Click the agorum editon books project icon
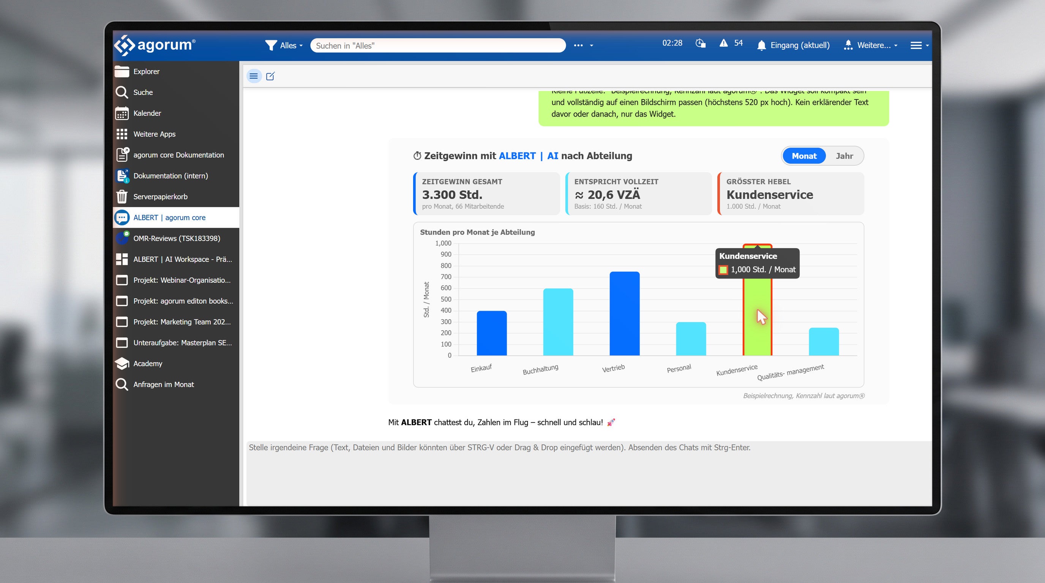The height and width of the screenshot is (583, 1045). (x=122, y=301)
